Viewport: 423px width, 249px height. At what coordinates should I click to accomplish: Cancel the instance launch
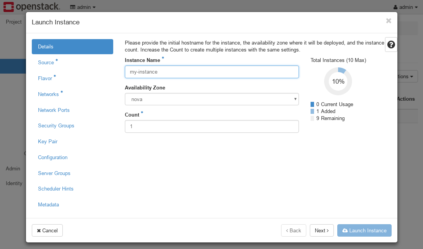[47, 230]
